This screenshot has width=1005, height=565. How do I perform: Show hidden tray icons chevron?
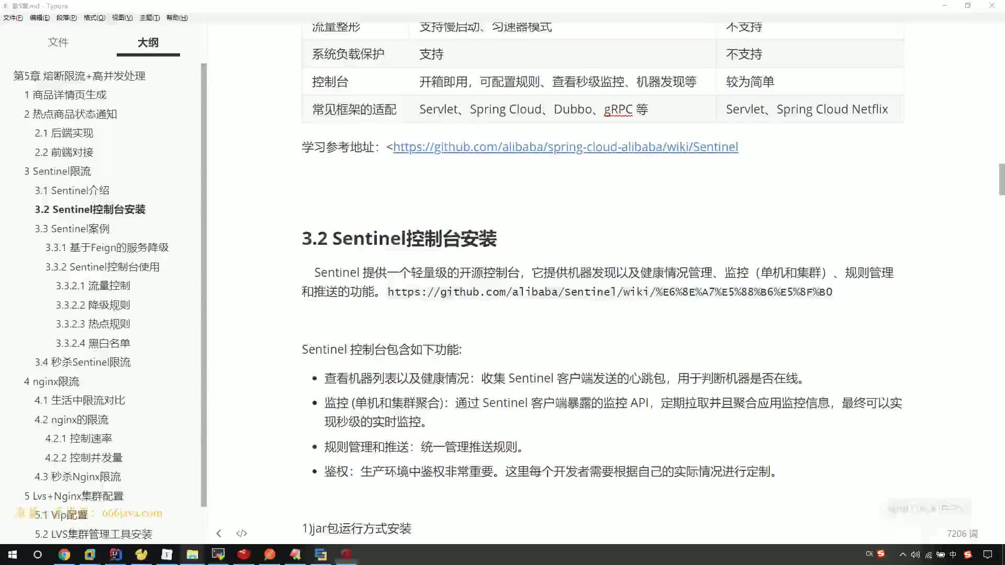(902, 555)
